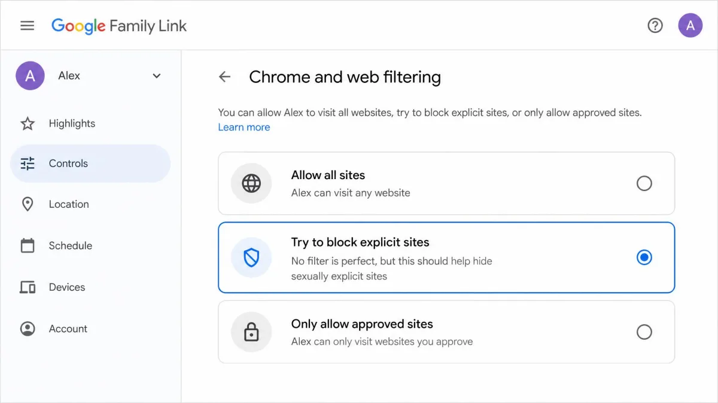Click the Schedule calendar icon
Screen dimensions: 718x403
(x=28, y=245)
